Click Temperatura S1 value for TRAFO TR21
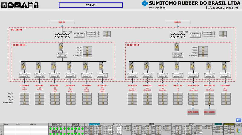Image resolution: width=242 pixels, height=135 pixels. 107,32
